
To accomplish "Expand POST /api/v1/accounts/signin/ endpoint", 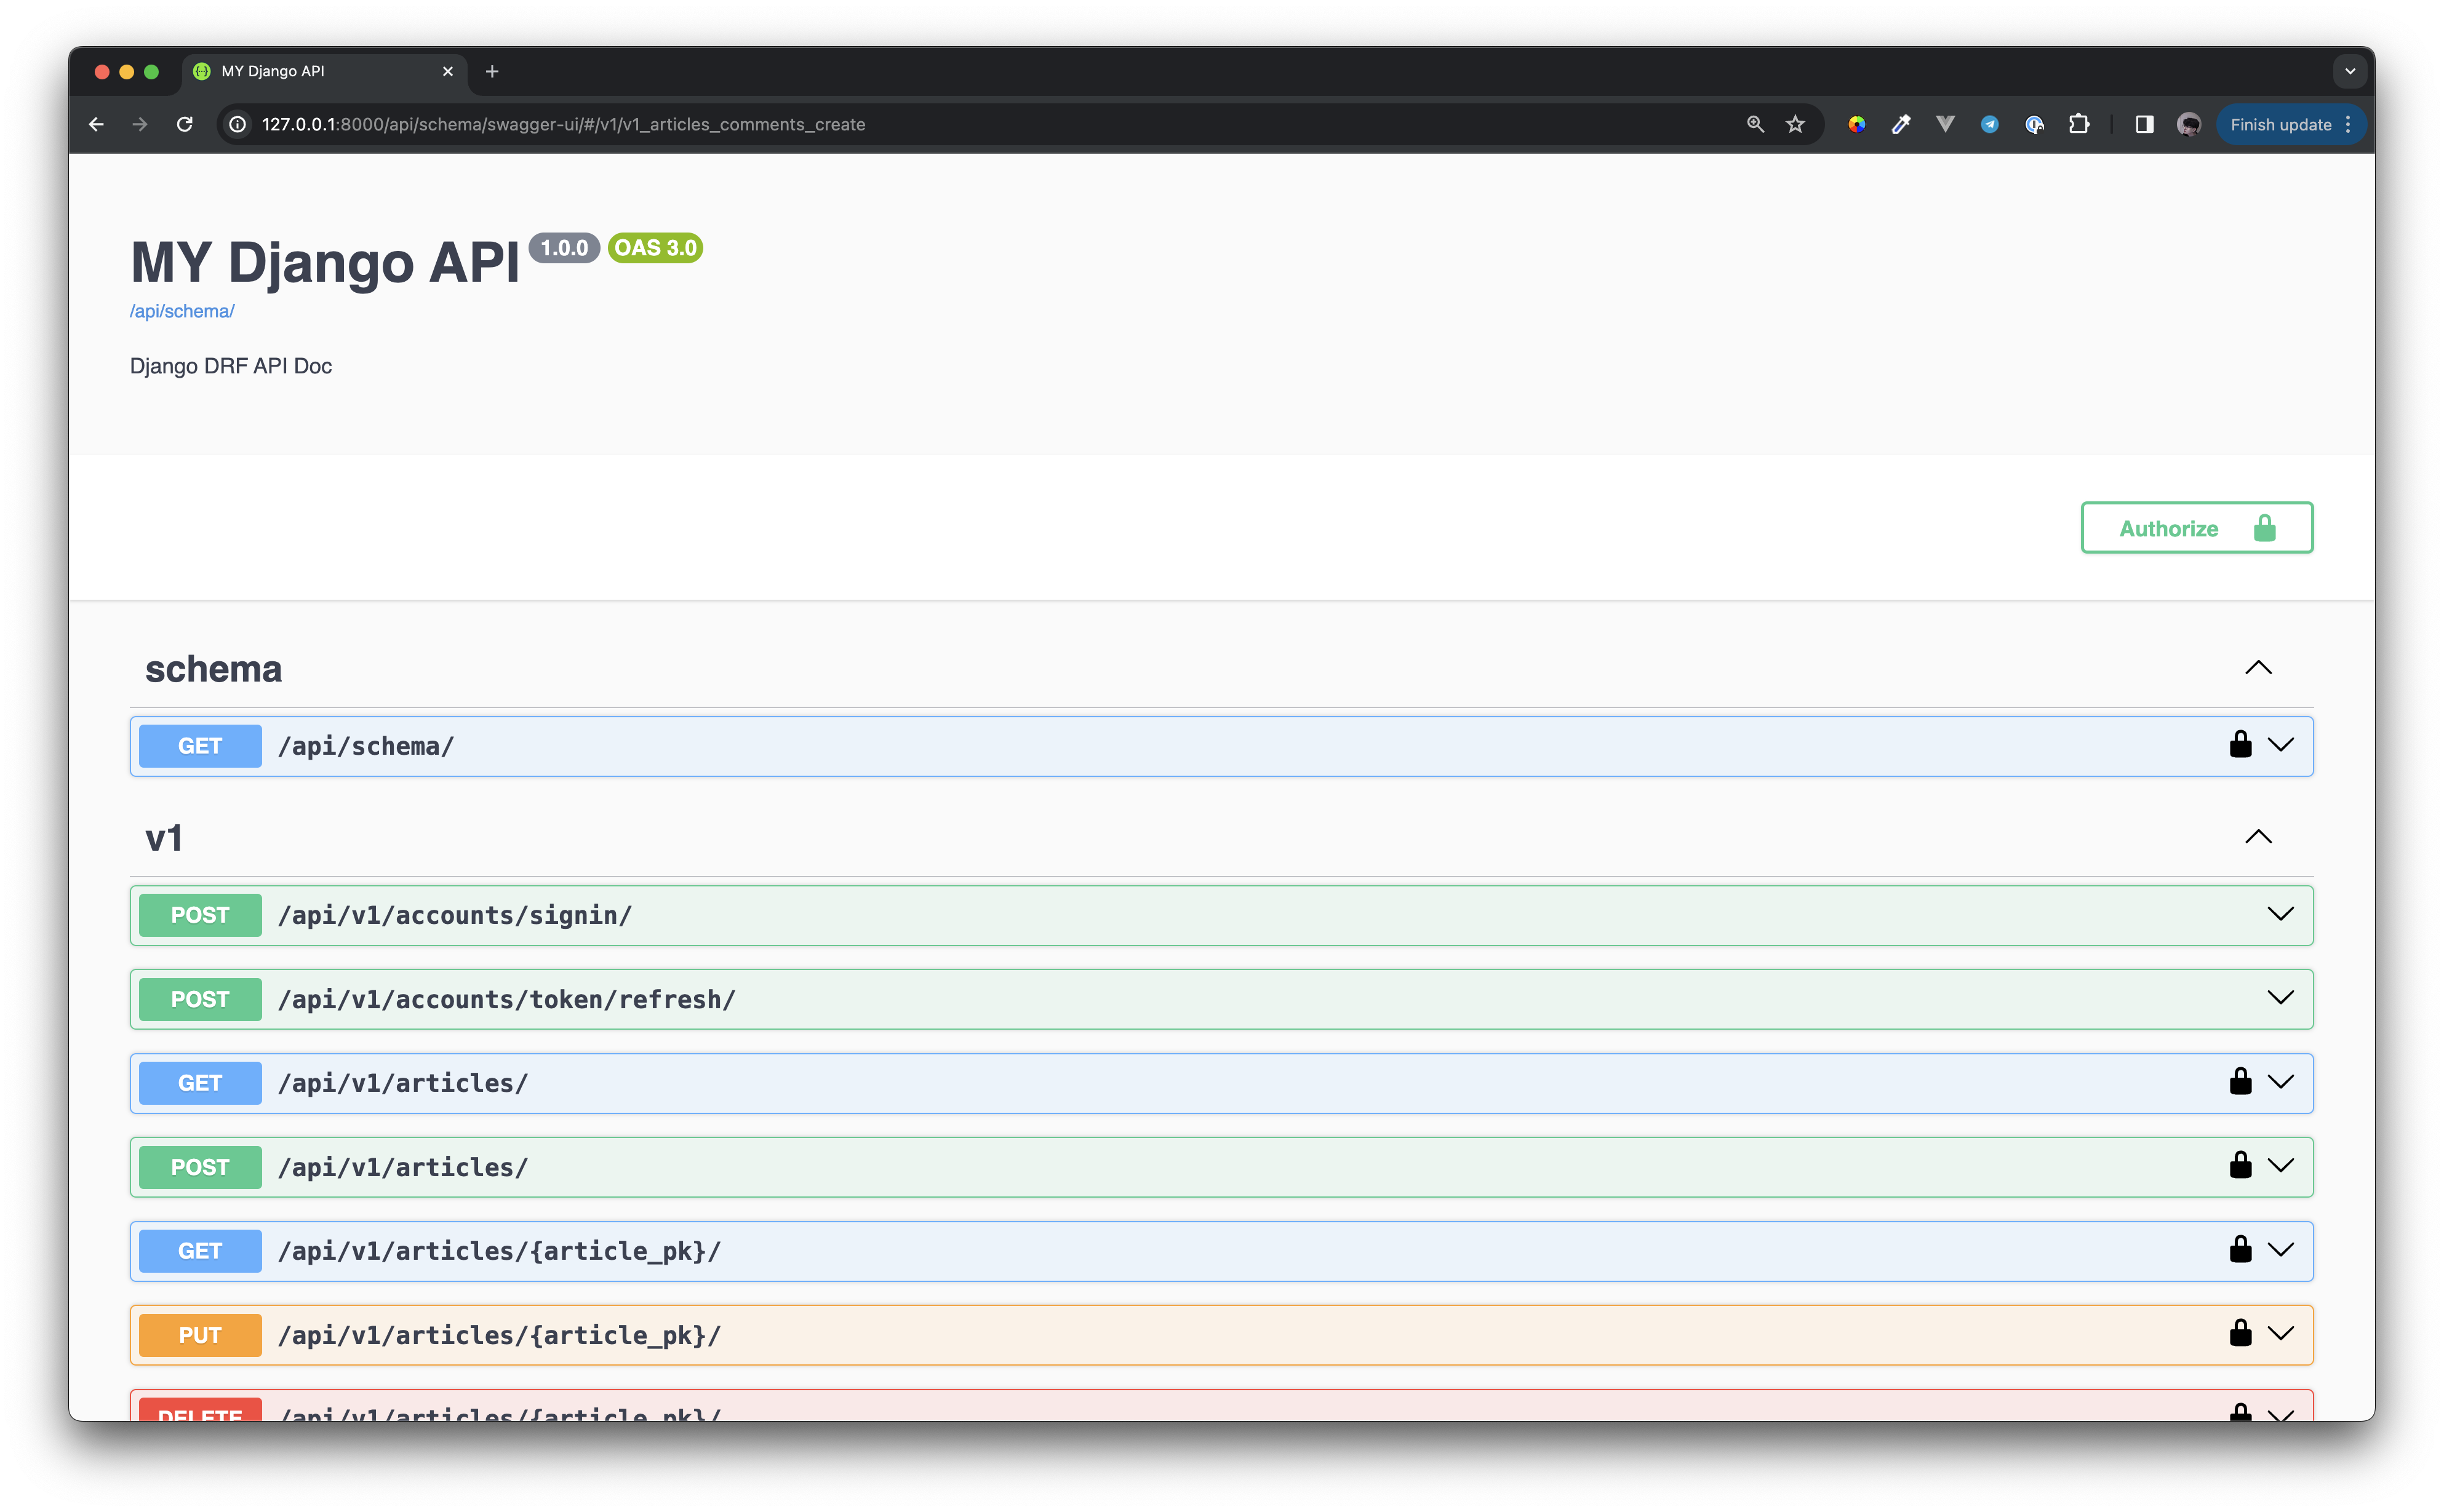I will 2280,914.
